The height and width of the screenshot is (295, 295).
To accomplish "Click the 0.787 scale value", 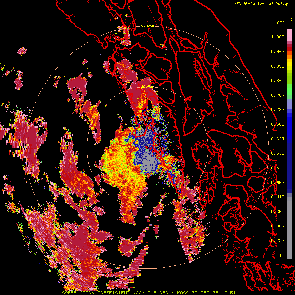I will (278, 95).
